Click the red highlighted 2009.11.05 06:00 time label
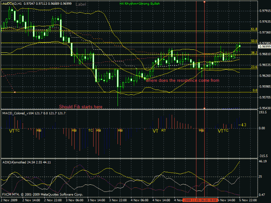The width and height of the screenshot is (271, 203). (200, 200)
